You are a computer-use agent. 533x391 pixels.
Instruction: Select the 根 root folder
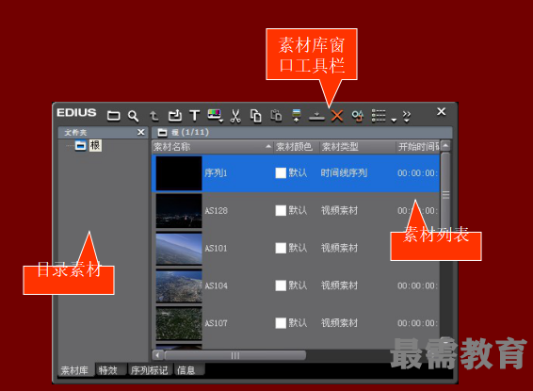pyautogui.click(x=95, y=145)
